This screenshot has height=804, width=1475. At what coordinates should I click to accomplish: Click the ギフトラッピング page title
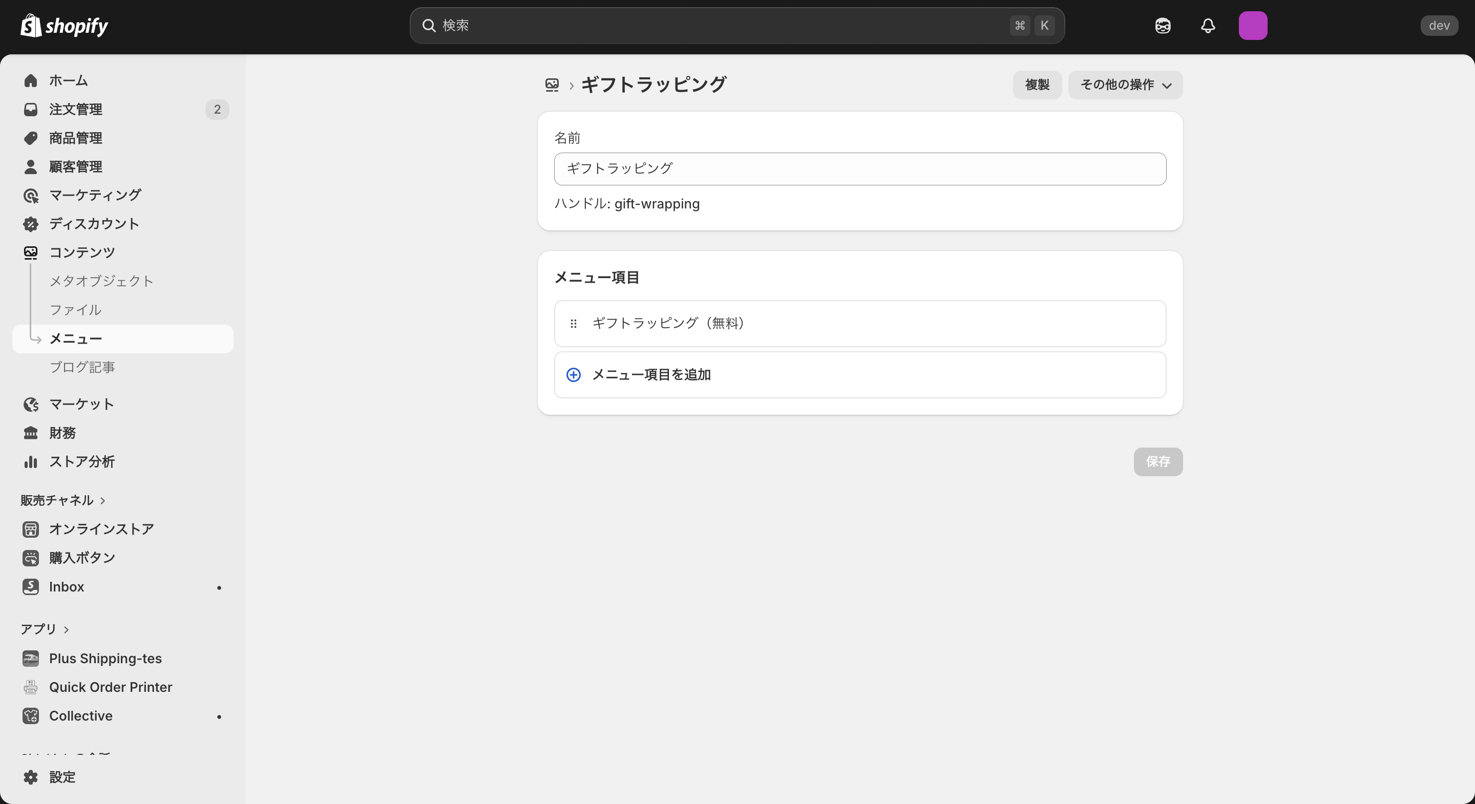[x=654, y=84]
